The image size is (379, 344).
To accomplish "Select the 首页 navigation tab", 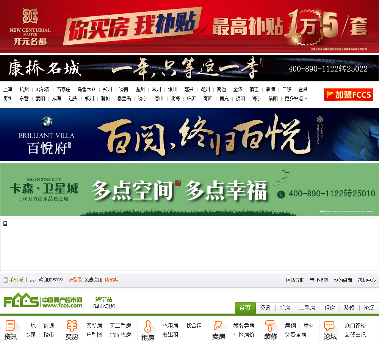I will click(245, 308).
